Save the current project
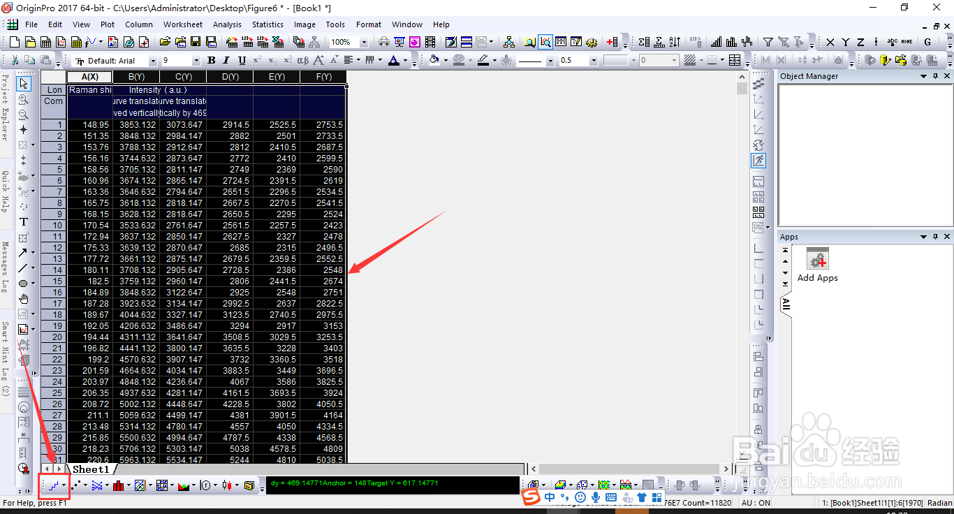This screenshot has height=514, width=954. pos(195,42)
